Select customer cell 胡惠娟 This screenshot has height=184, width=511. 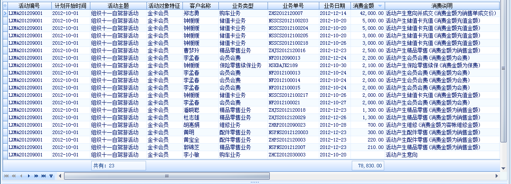pyautogui.click(x=201, y=125)
